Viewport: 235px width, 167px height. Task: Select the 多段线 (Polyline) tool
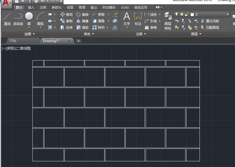[x=18, y=19]
